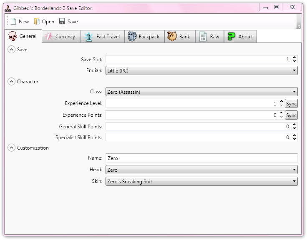Click the Bank piggy bank icon
This screenshot has height=240, width=307.
pos(172,36)
